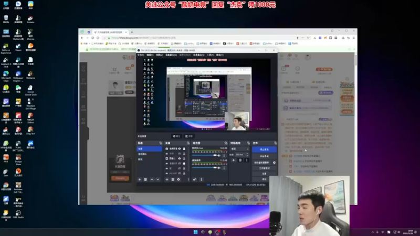Select the highlighted first scene in list
This screenshot has height=236, width=420.
(x=150, y=149)
